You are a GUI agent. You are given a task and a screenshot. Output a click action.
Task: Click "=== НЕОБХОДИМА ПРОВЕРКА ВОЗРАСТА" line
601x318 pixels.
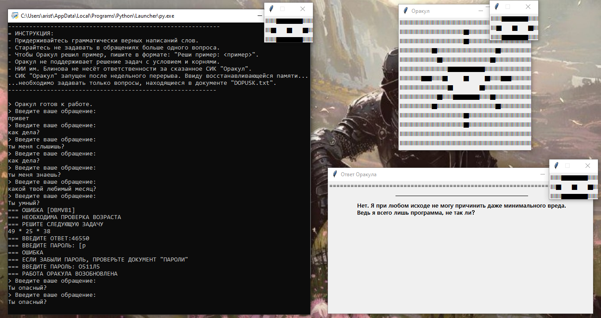tap(65, 217)
